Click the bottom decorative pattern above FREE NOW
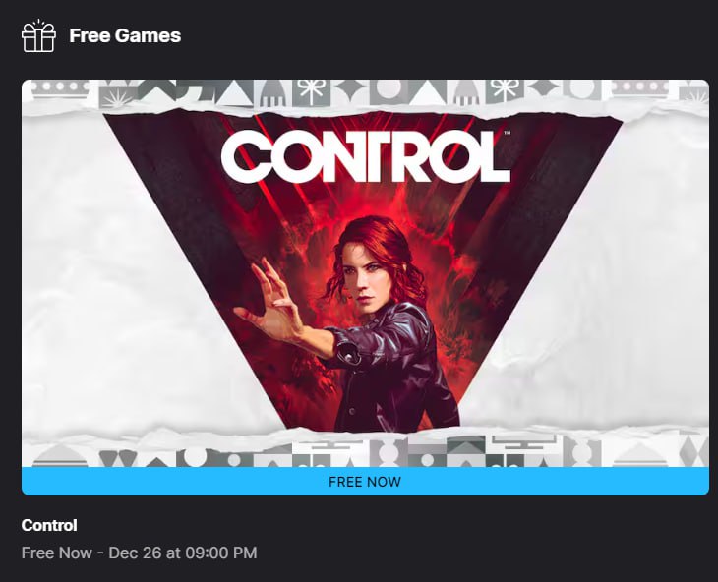The image size is (718, 582). click(x=365, y=451)
